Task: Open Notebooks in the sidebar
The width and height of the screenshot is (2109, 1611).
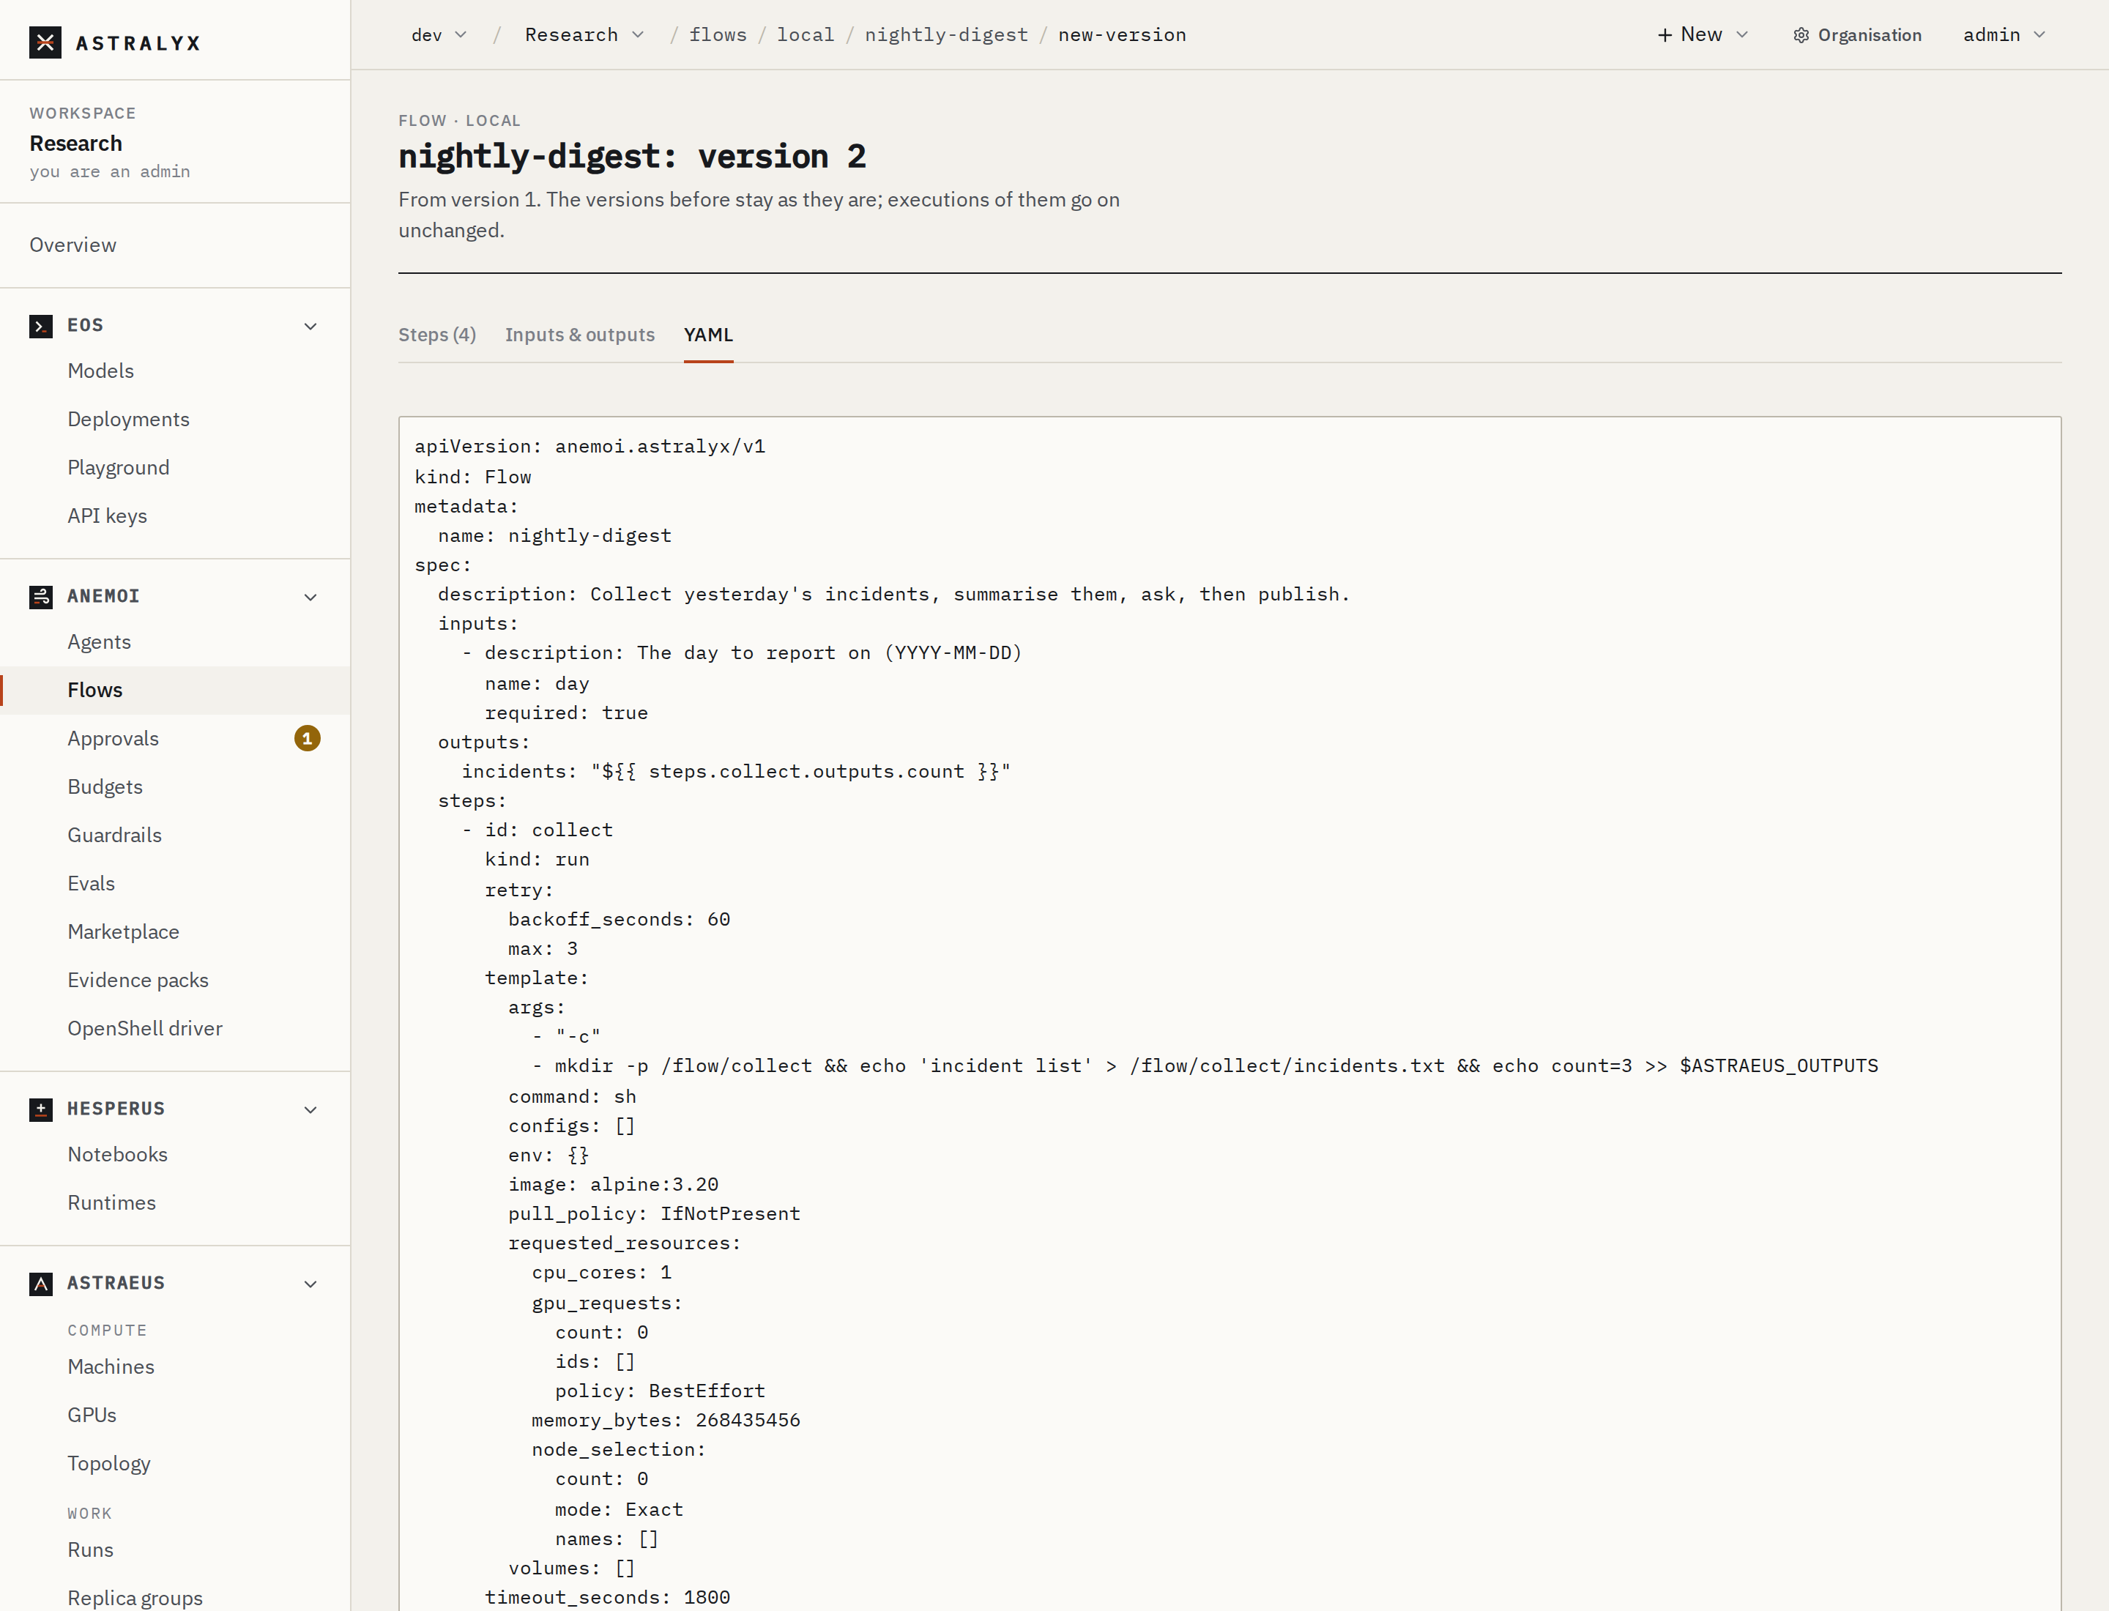Action: [x=117, y=1155]
